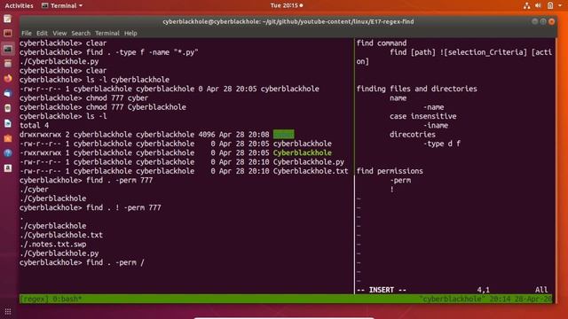Image resolution: width=568 pixels, height=319 pixels.
Task: Expand the system menu arrow in top bar
Action: point(560,5)
